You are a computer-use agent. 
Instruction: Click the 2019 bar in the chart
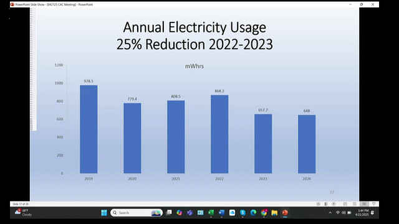click(89, 129)
